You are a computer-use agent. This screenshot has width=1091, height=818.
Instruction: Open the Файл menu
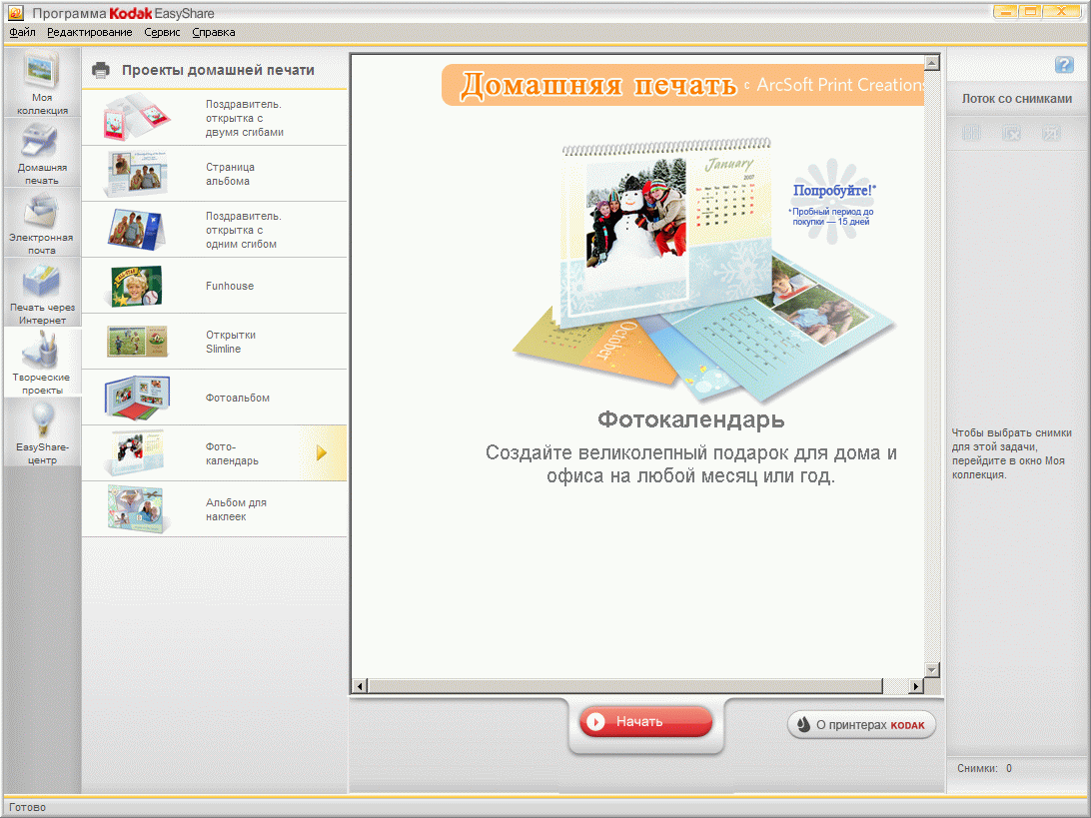[x=22, y=32]
